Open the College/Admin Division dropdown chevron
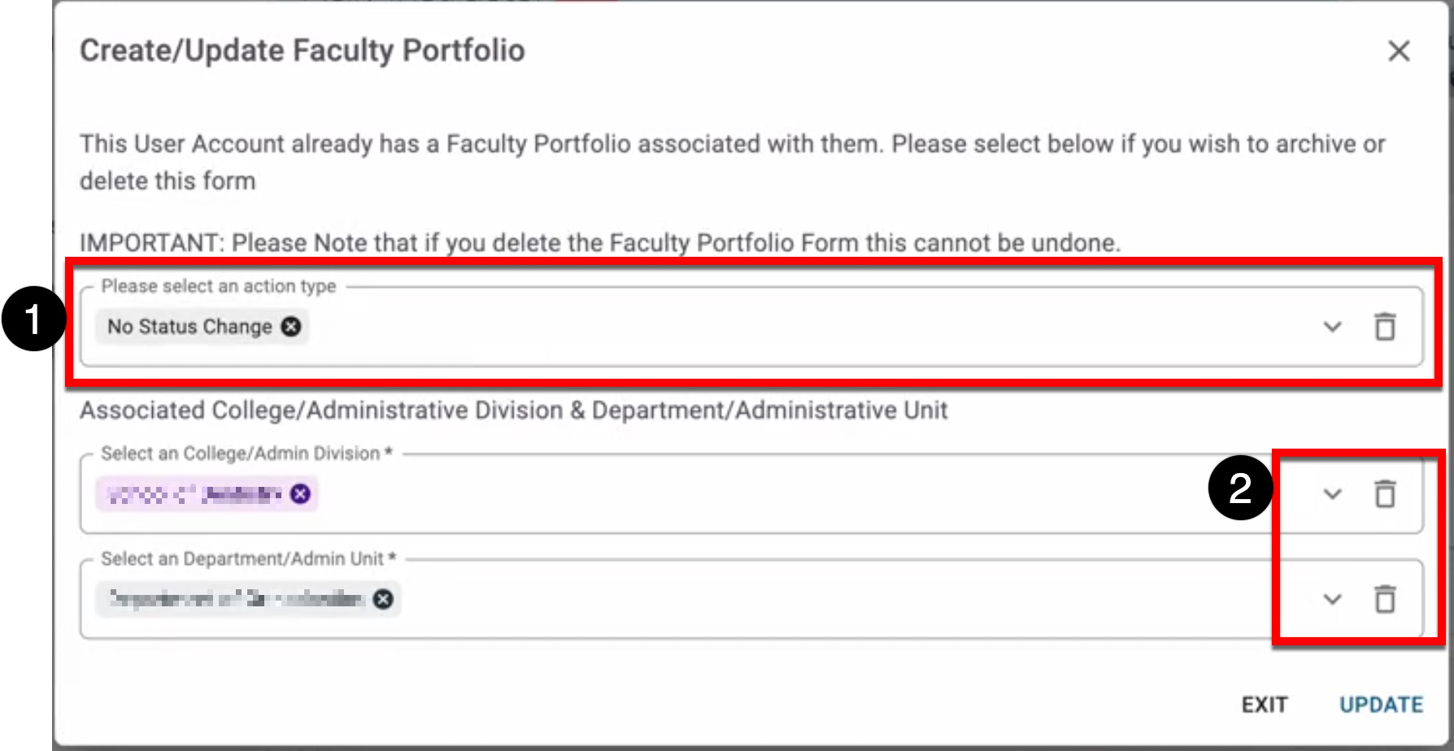 [x=1332, y=493]
